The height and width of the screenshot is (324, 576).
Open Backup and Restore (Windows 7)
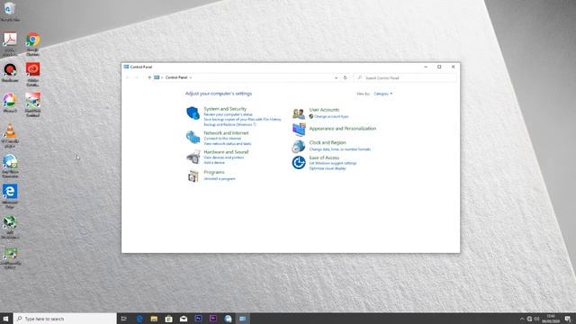point(230,124)
